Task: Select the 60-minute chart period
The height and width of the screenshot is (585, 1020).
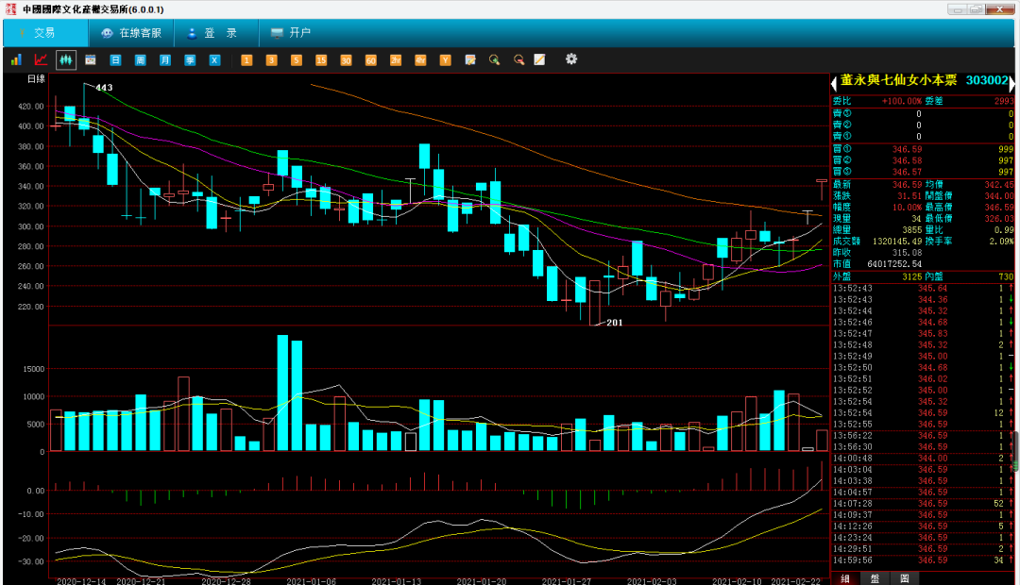Action: pyautogui.click(x=371, y=59)
